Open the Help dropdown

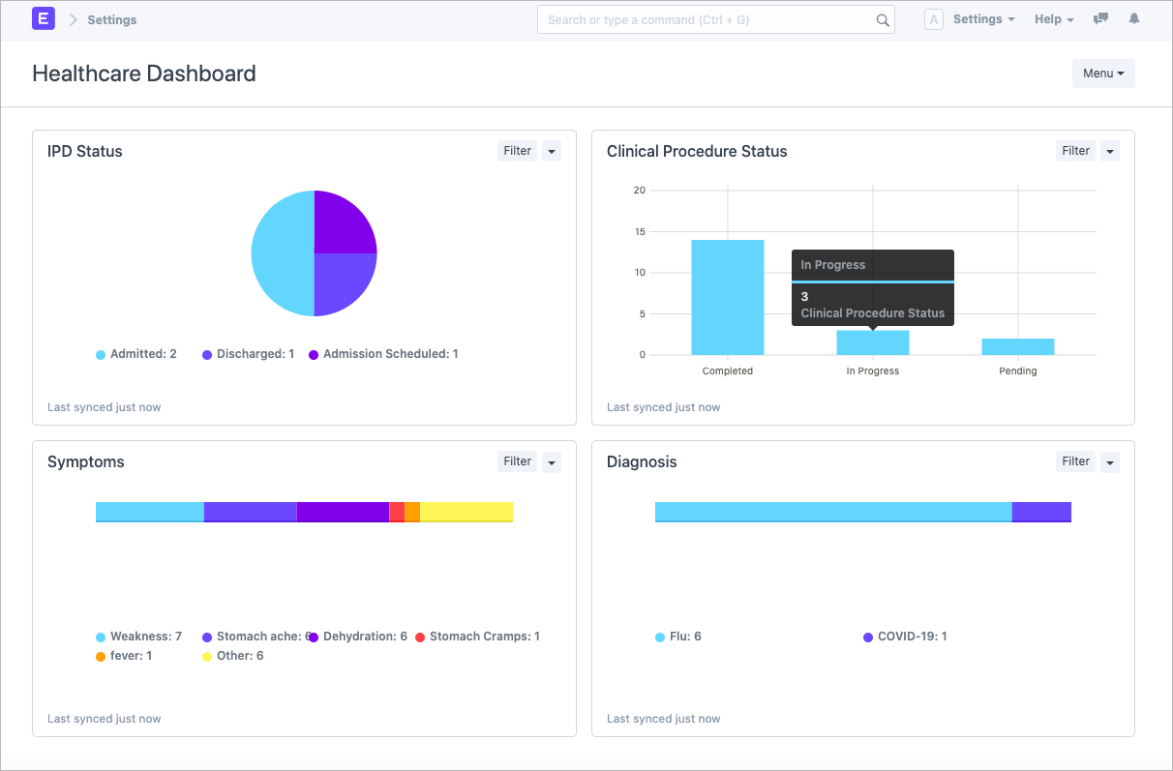pyautogui.click(x=1053, y=18)
